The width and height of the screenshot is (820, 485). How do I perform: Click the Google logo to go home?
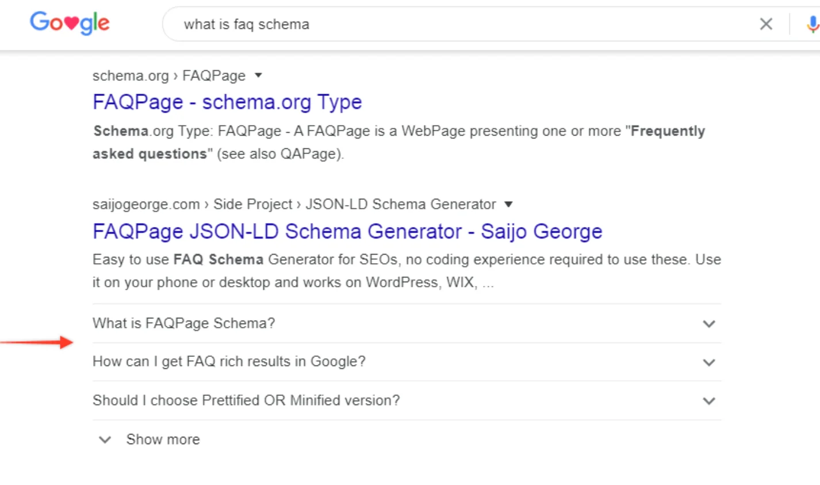[x=69, y=23]
